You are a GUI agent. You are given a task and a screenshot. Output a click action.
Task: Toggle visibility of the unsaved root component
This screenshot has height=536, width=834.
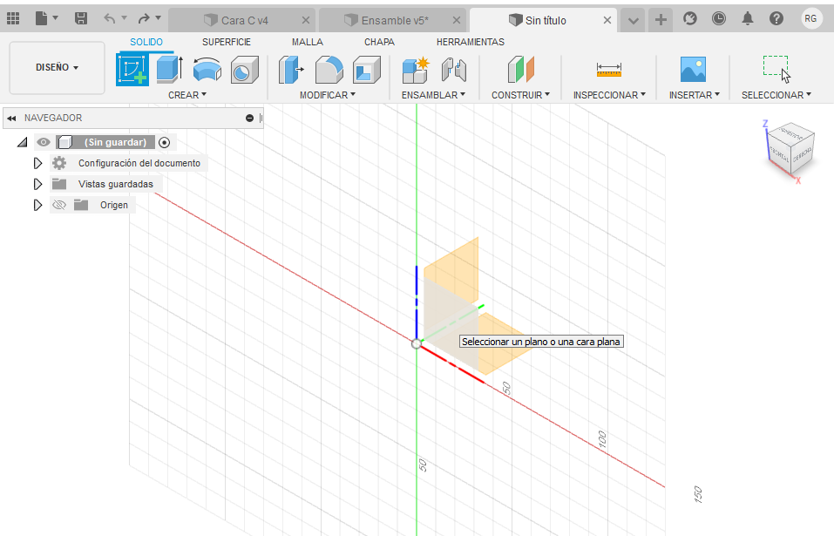point(43,142)
